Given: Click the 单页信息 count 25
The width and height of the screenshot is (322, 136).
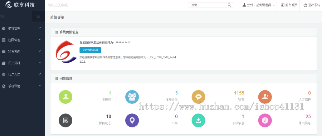Looking at the screenshot, I should tap(308, 117).
